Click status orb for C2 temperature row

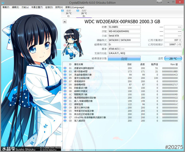pyautogui.click(x=64, y=104)
